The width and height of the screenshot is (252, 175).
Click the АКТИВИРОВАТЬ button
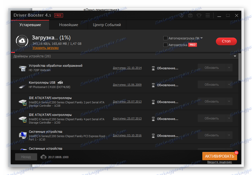tap(219, 156)
